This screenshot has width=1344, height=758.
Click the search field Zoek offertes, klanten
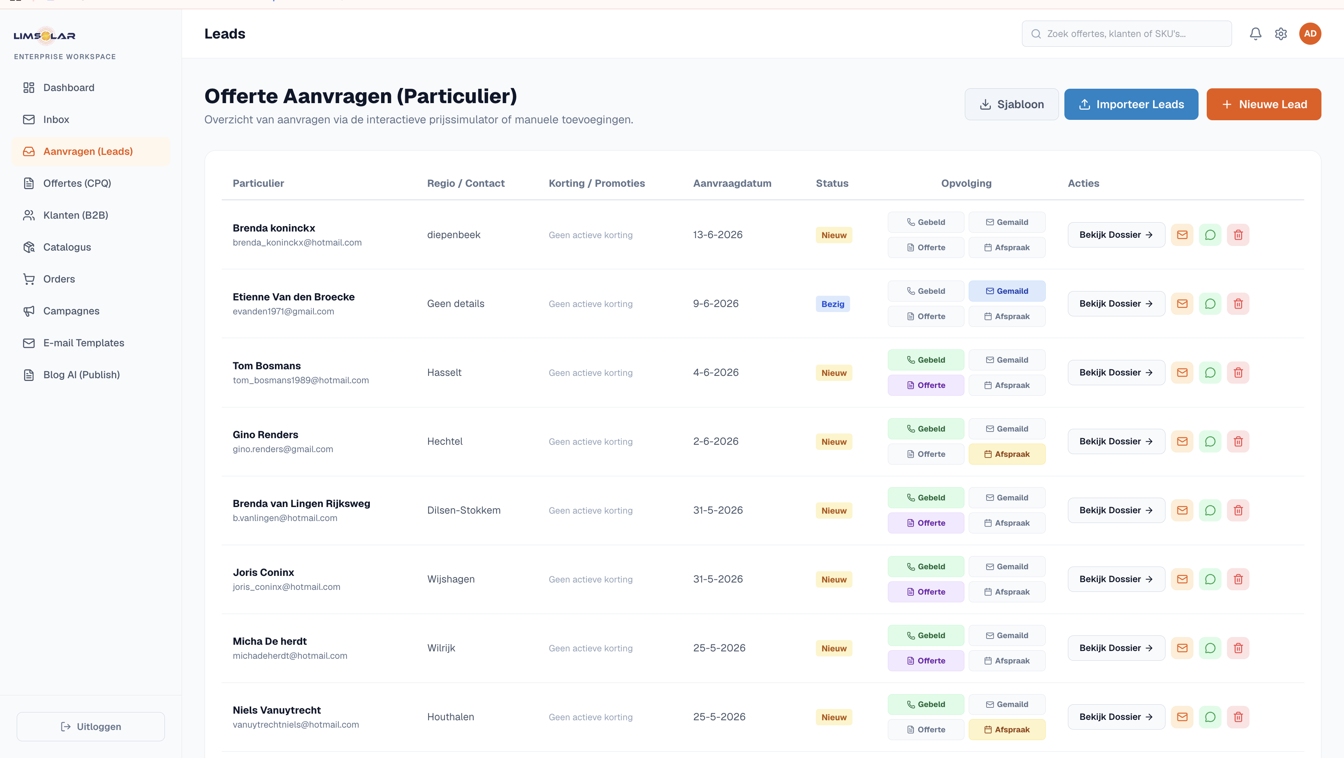(x=1127, y=34)
